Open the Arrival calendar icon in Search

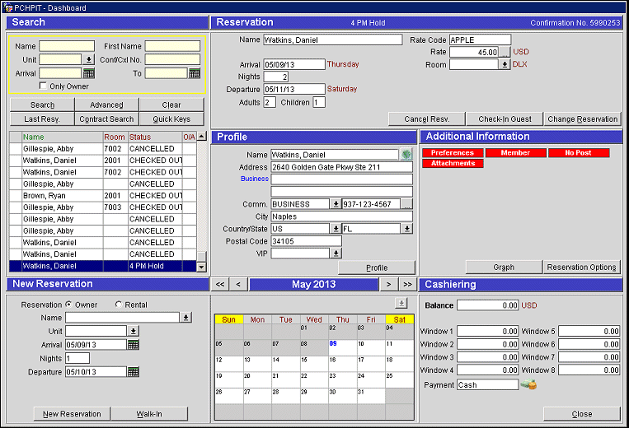coord(89,73)
